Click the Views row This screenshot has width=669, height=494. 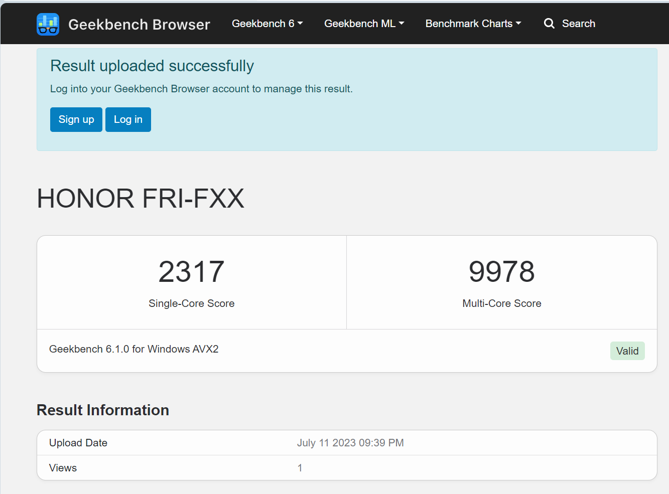pos(347,468)
